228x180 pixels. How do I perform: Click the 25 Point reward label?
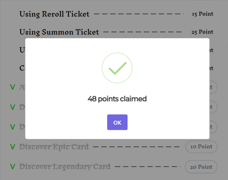[x=202, y=32]
